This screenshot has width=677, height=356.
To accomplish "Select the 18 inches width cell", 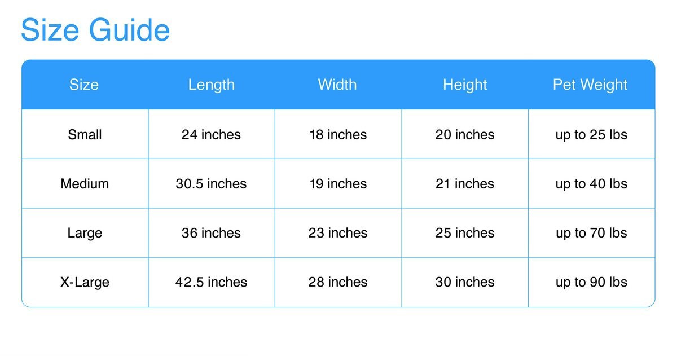I will (338, 135).
